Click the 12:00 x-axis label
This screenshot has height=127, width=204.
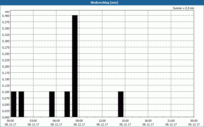[x=102, y=121]
